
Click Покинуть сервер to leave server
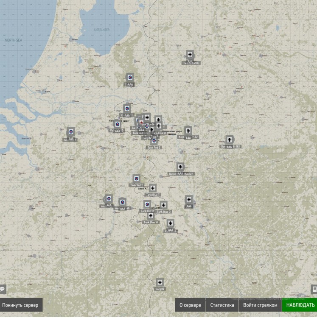pyautogui.click(x=20, y=305)
